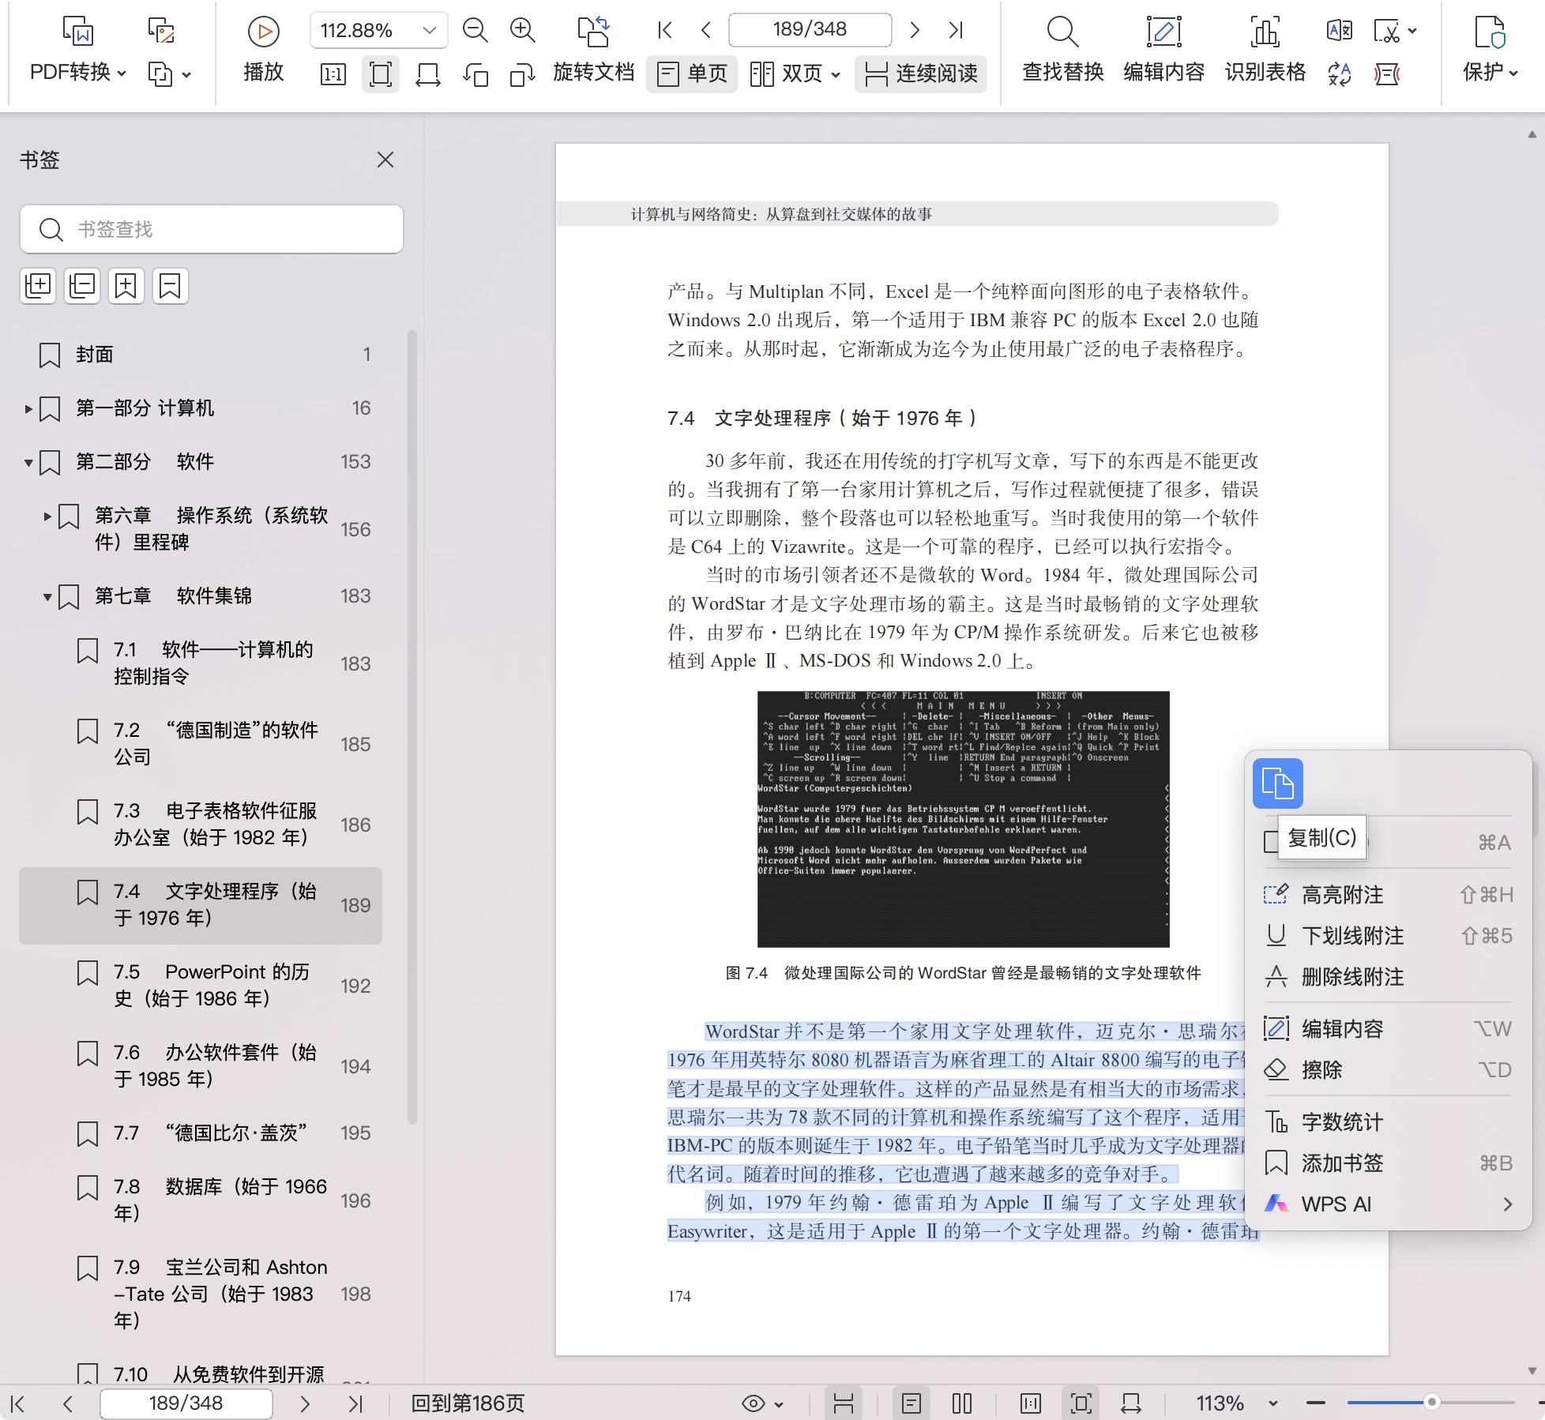The image size is (1545, 1420).
Task: Select fit-width view in the top toolbar
Action: click(x=427, y=74)
